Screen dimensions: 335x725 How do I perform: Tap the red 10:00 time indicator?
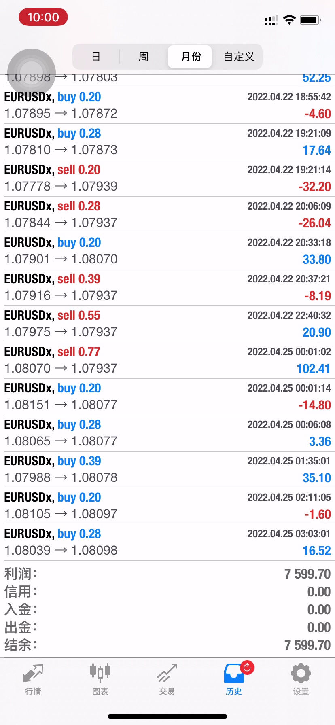point(43,17)
